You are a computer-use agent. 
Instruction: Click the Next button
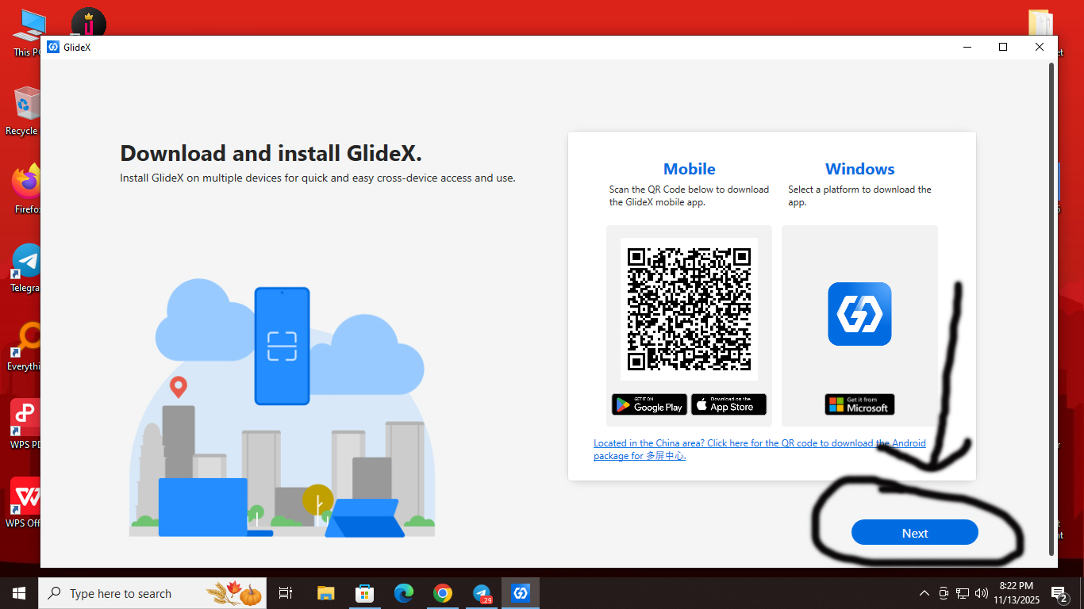coord(914,533)
